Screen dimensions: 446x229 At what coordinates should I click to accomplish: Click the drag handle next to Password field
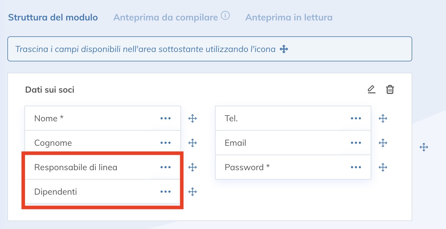coord(383,167)
